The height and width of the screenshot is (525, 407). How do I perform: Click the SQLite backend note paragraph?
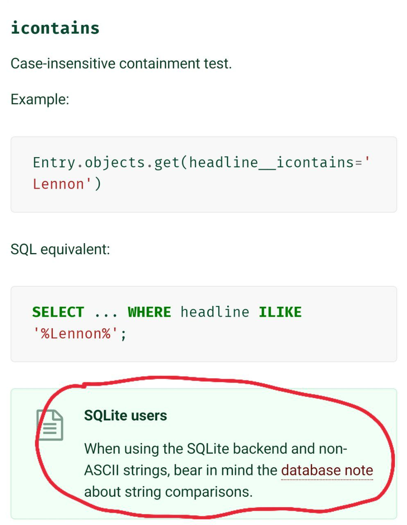(x=228, y=470)
